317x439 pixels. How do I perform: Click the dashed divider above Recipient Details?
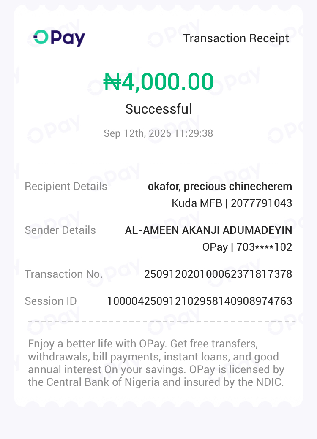point(158,165)
